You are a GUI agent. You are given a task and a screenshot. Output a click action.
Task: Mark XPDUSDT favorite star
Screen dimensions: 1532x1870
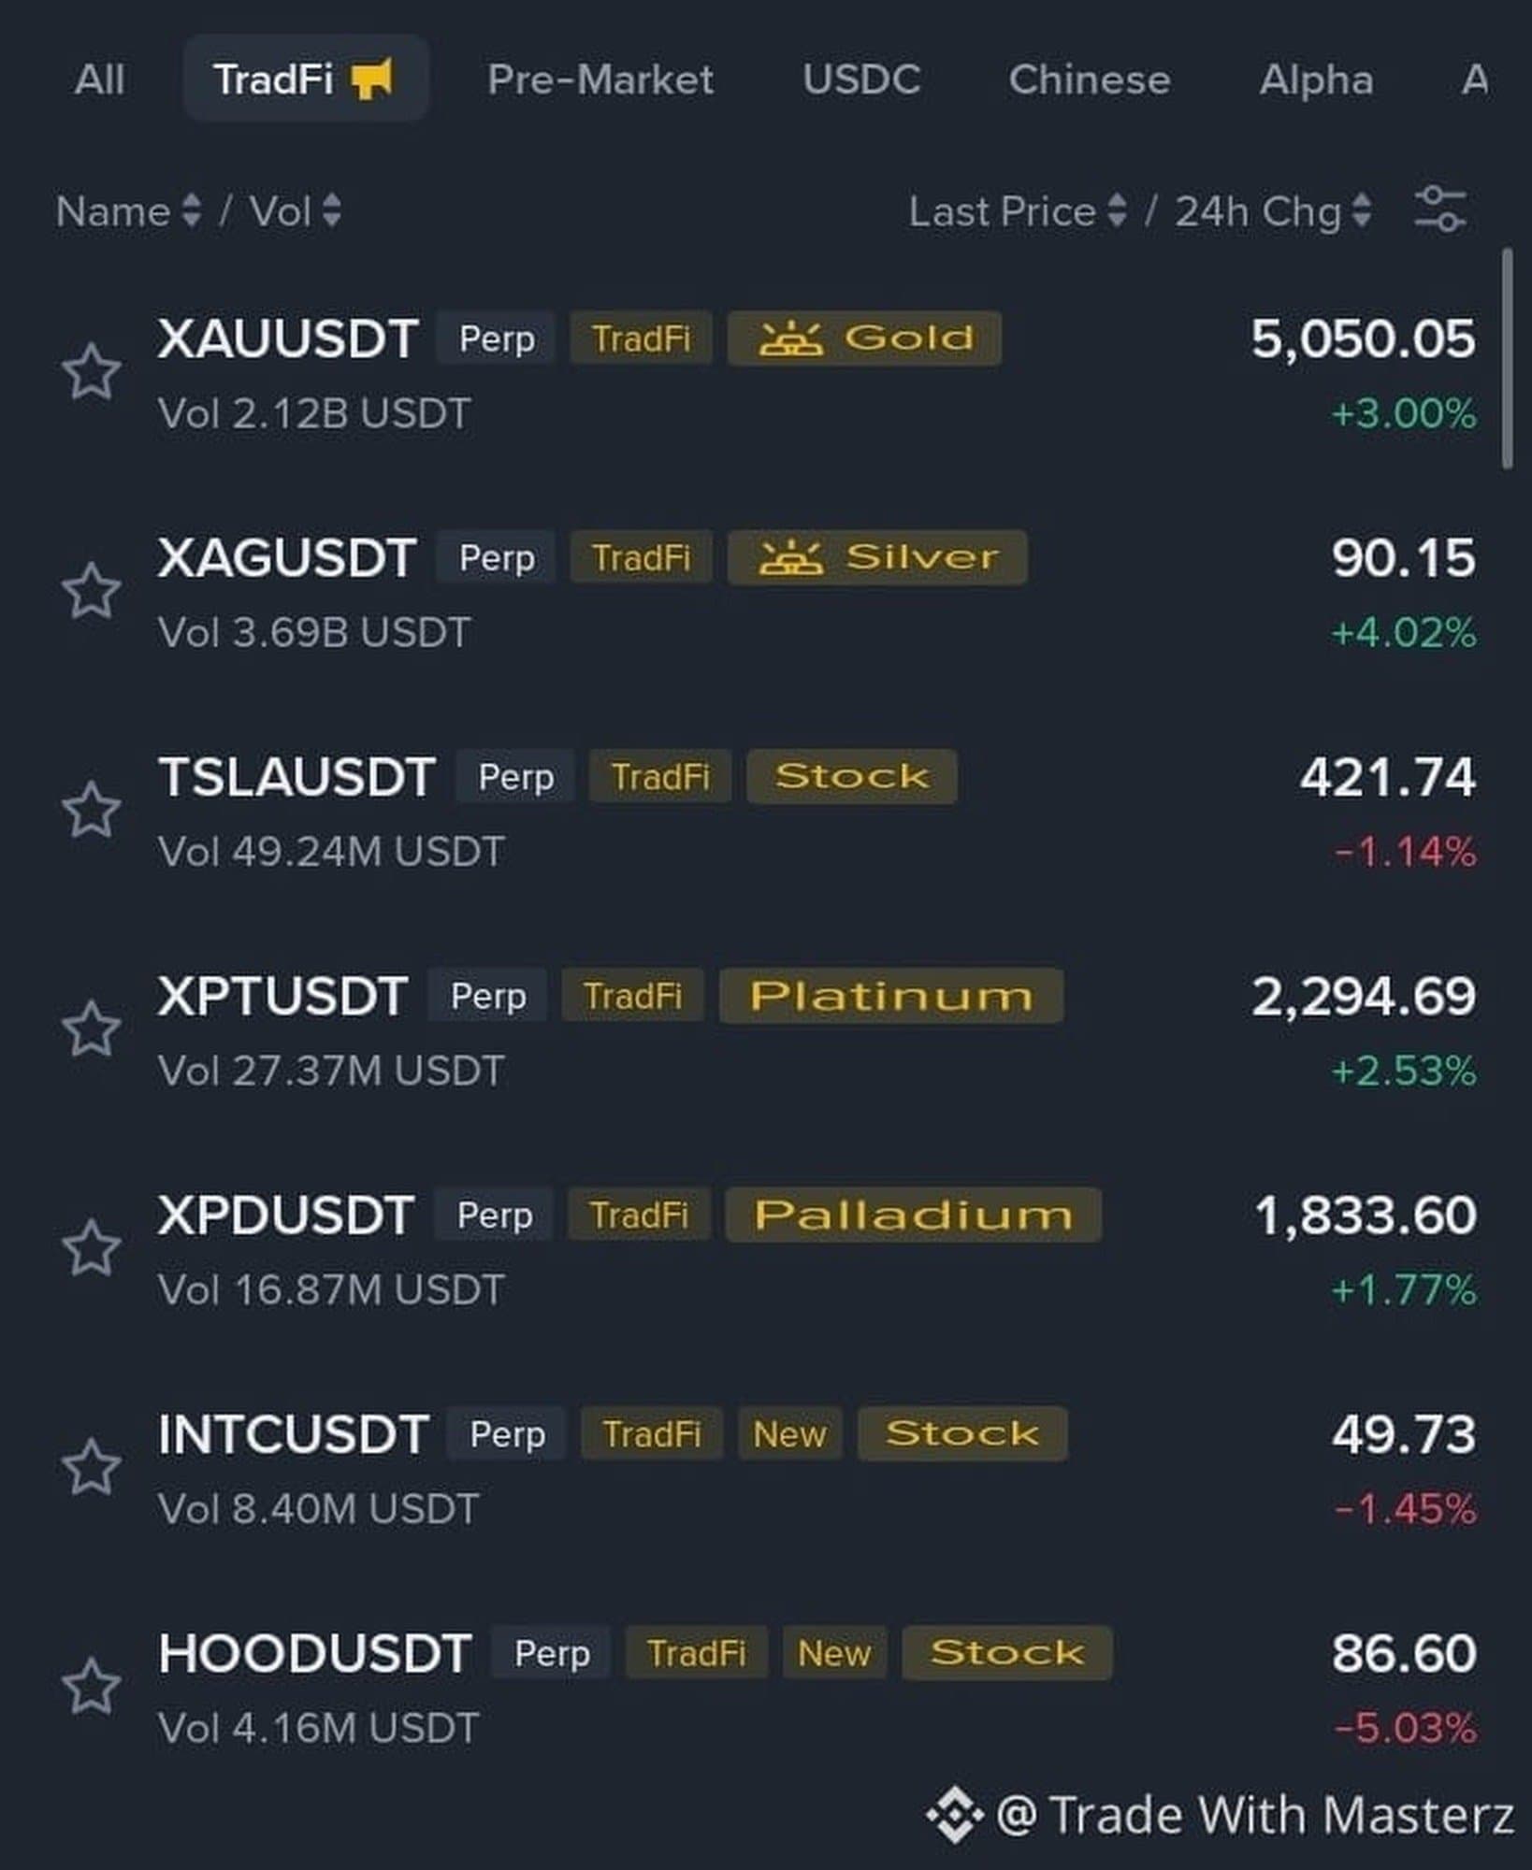(92, 1248)
